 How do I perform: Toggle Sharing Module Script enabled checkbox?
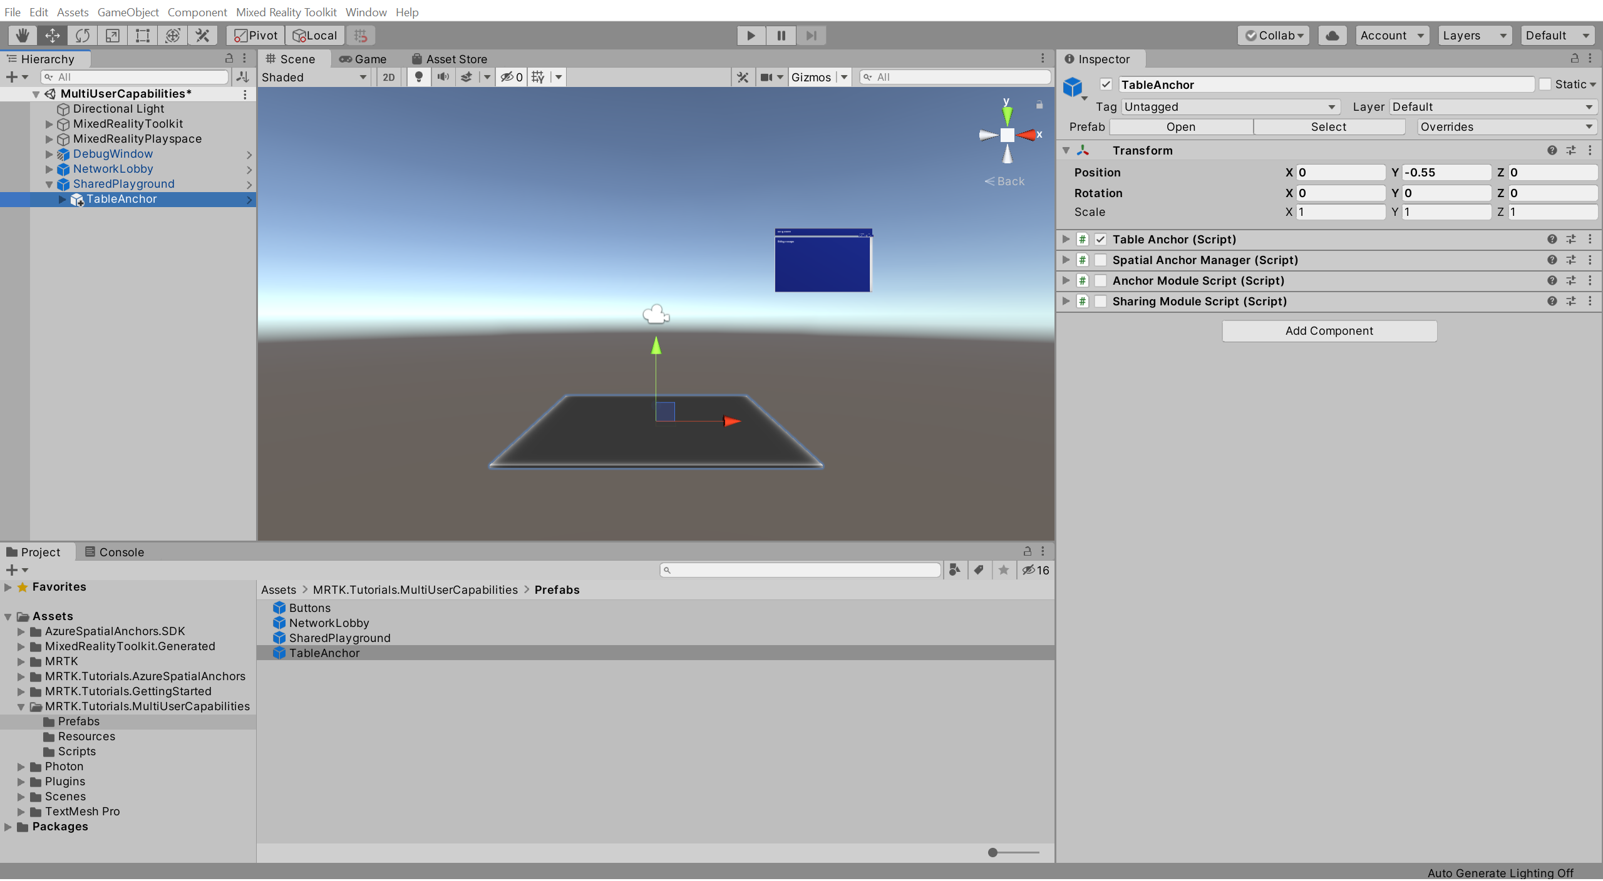[x=1101, y=302]
